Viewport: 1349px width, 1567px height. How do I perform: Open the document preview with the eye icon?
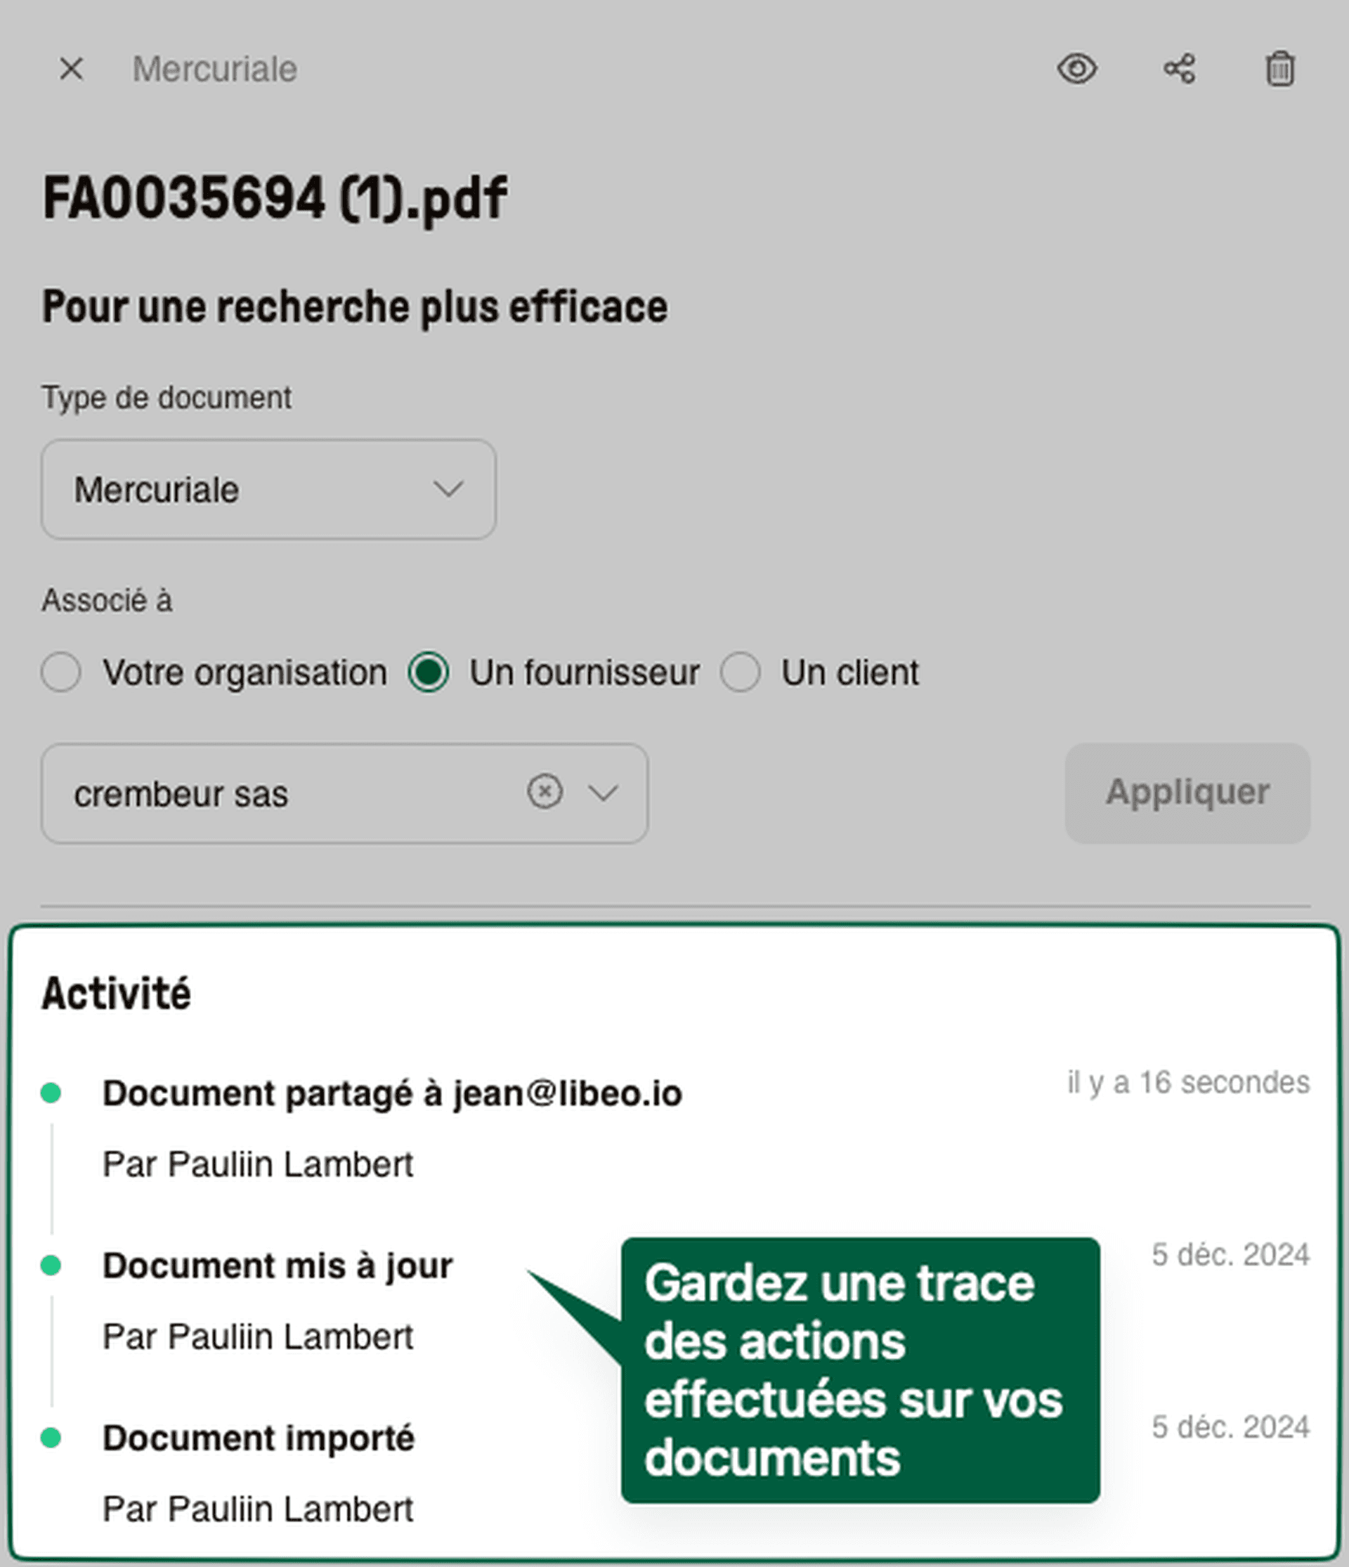coord(1077,69)
